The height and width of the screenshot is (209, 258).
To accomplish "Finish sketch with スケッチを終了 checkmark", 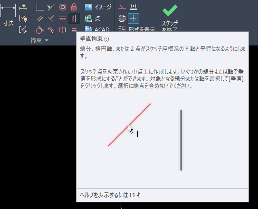I will click(x=170, y=17).
